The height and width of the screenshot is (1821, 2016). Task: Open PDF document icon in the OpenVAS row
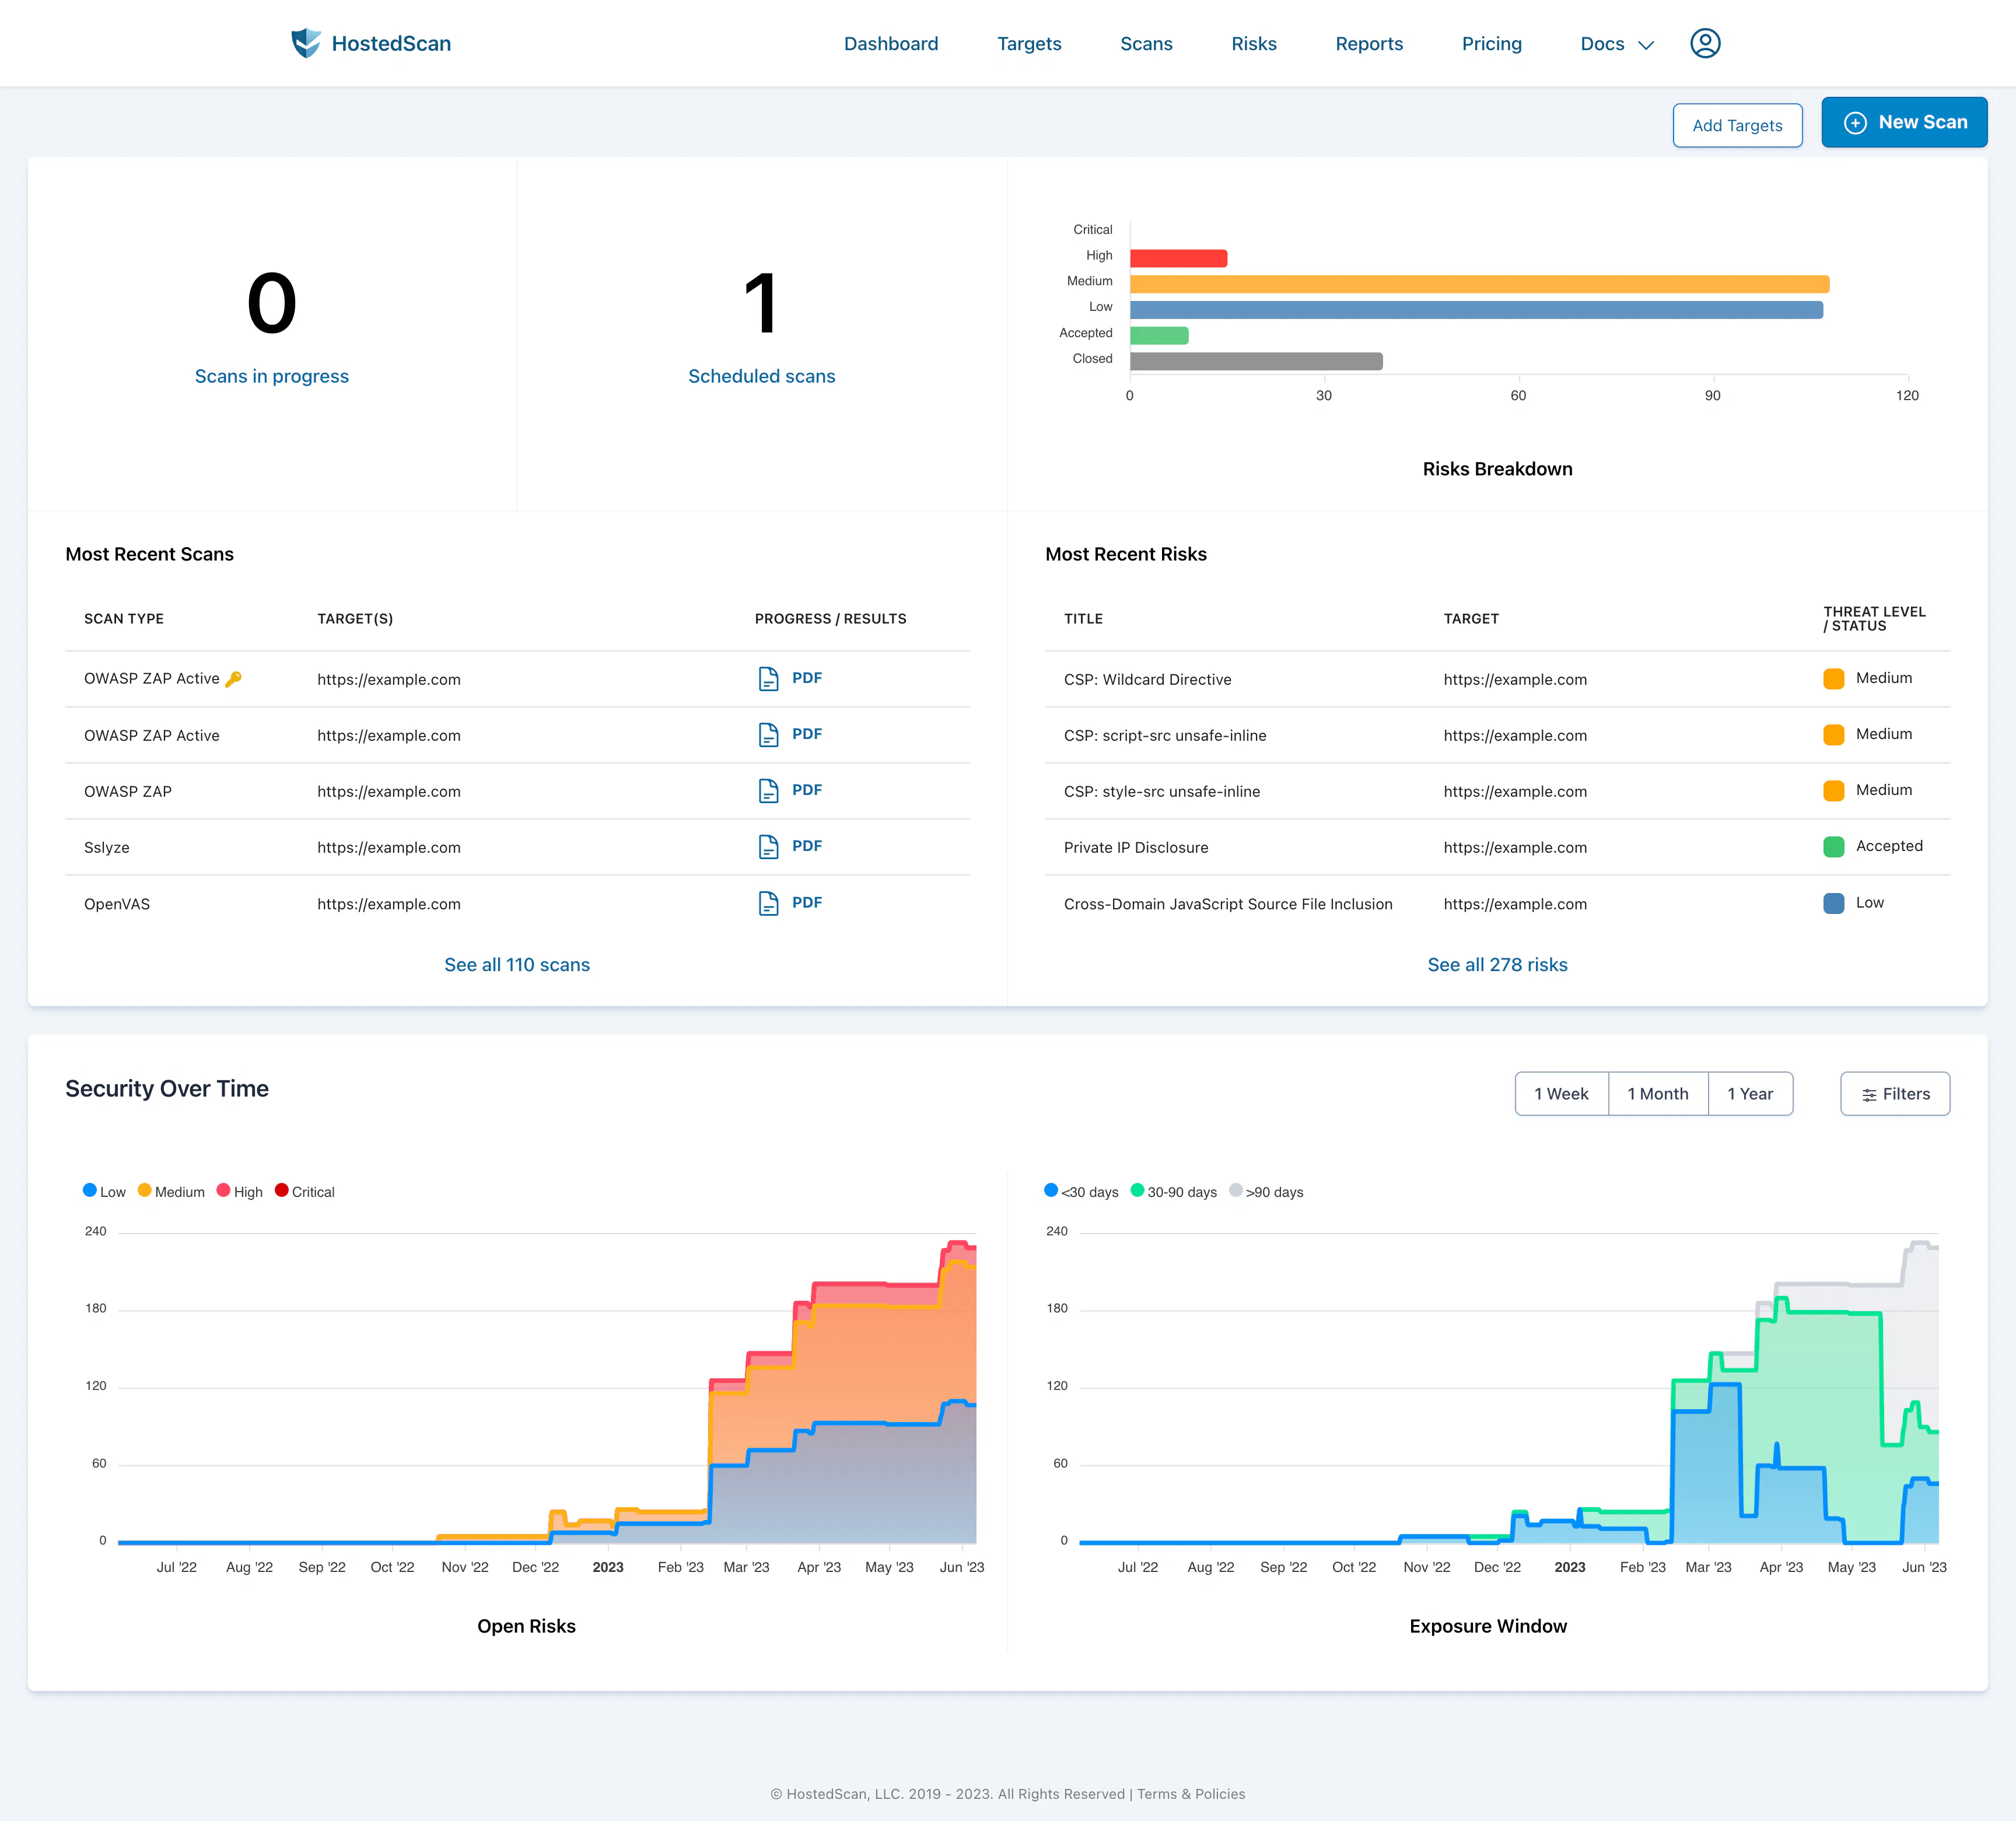point(768,903)
